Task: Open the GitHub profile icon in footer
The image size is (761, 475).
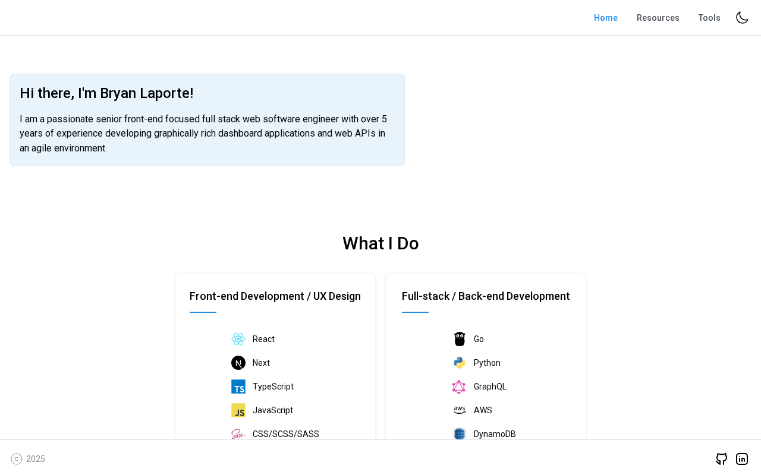Action: click(x=721, y=459)
